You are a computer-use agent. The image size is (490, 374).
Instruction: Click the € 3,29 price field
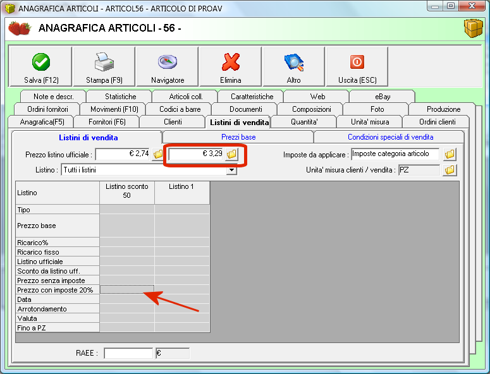pos(196,154)
